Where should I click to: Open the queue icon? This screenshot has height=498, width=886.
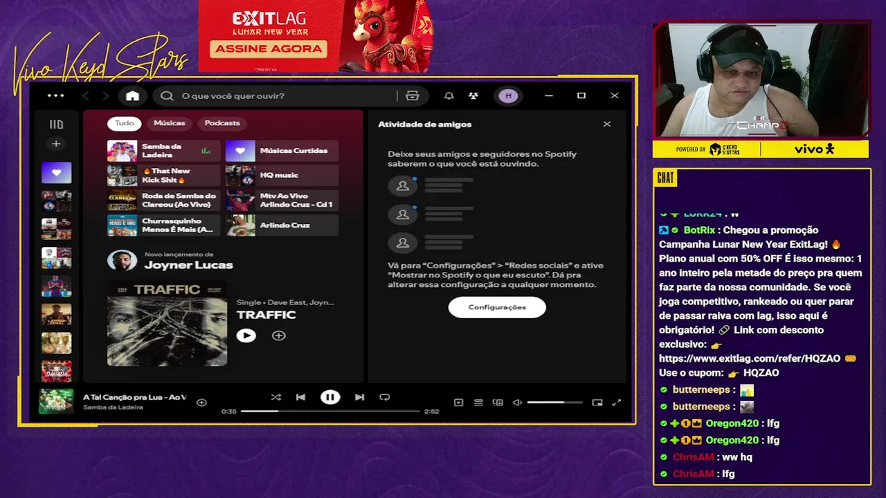(x=478, y=403)
